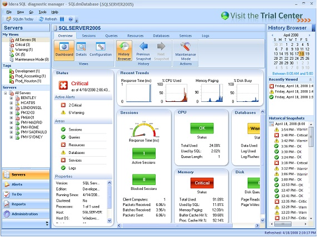
Task: Expand the PN32-03 server node
Action: pos(11,113)
